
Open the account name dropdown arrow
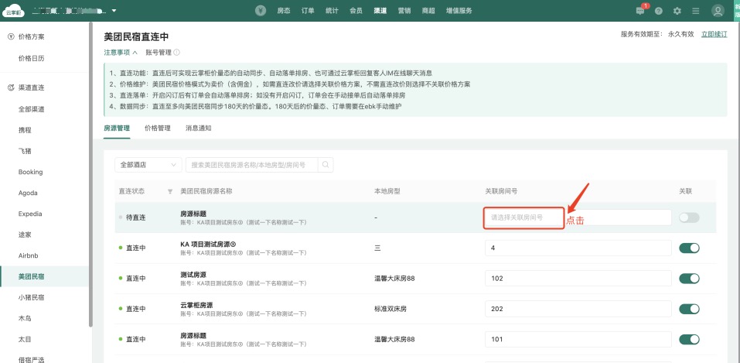pyautogui.click(x=114, y=11)
